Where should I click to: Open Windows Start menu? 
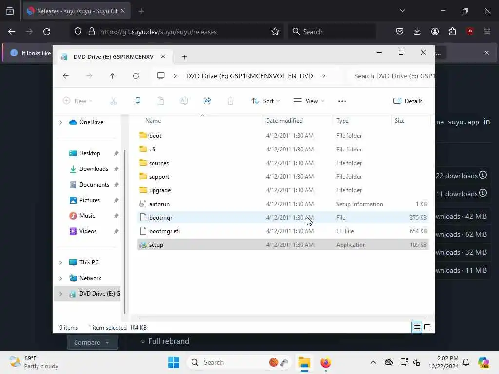(174, 362)
